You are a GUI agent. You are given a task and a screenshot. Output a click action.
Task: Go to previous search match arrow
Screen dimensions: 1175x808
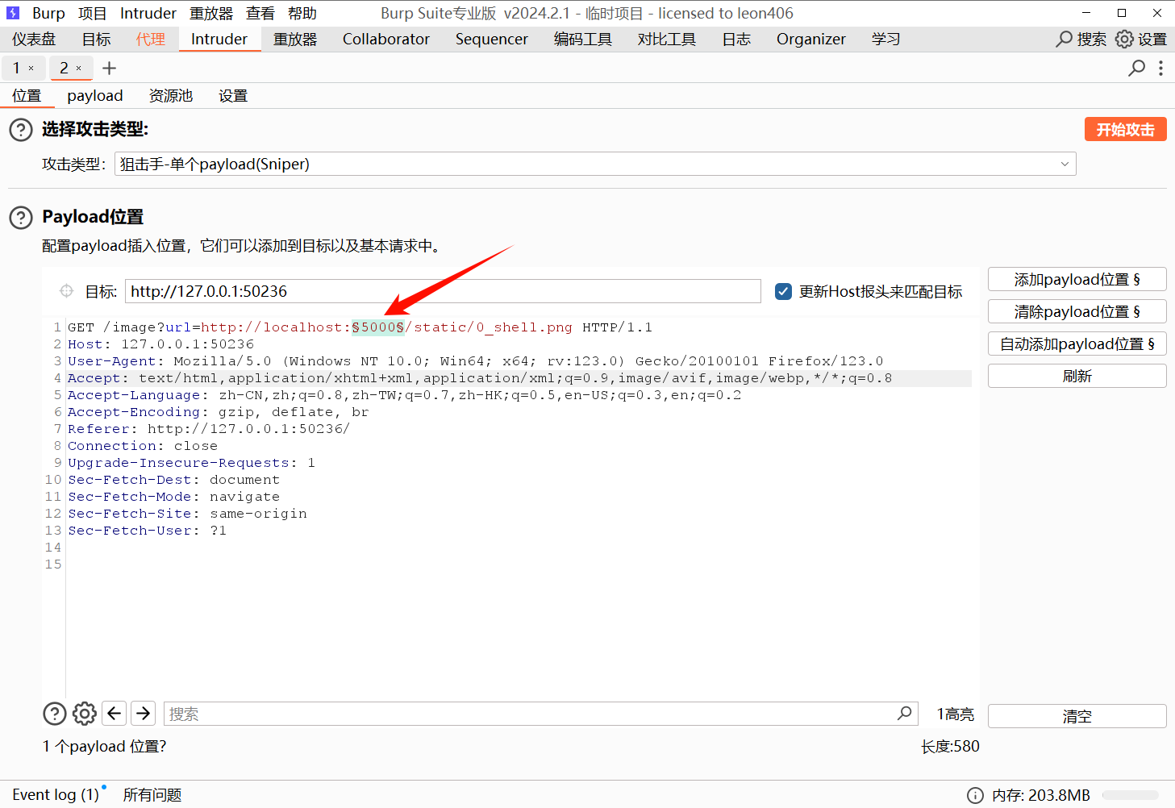(x=115, y=714)
